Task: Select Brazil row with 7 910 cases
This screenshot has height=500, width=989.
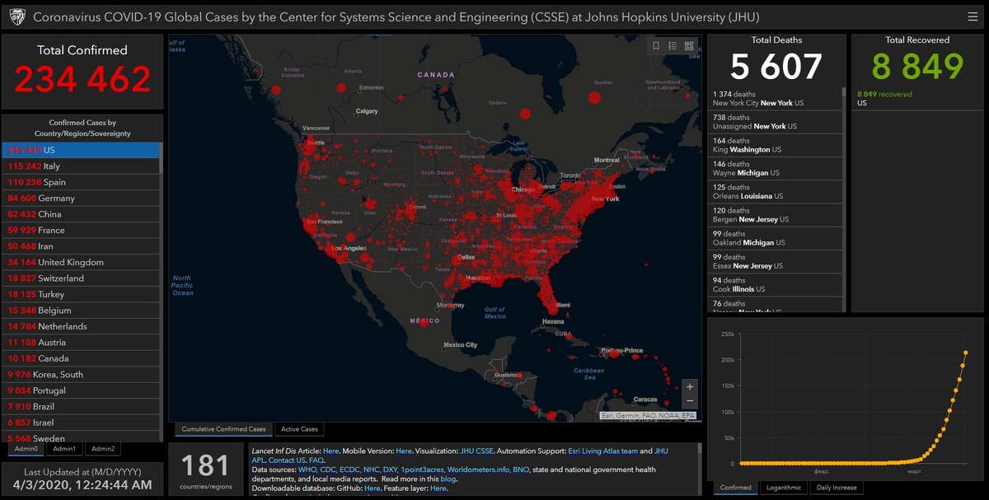Action: [81, 407]
